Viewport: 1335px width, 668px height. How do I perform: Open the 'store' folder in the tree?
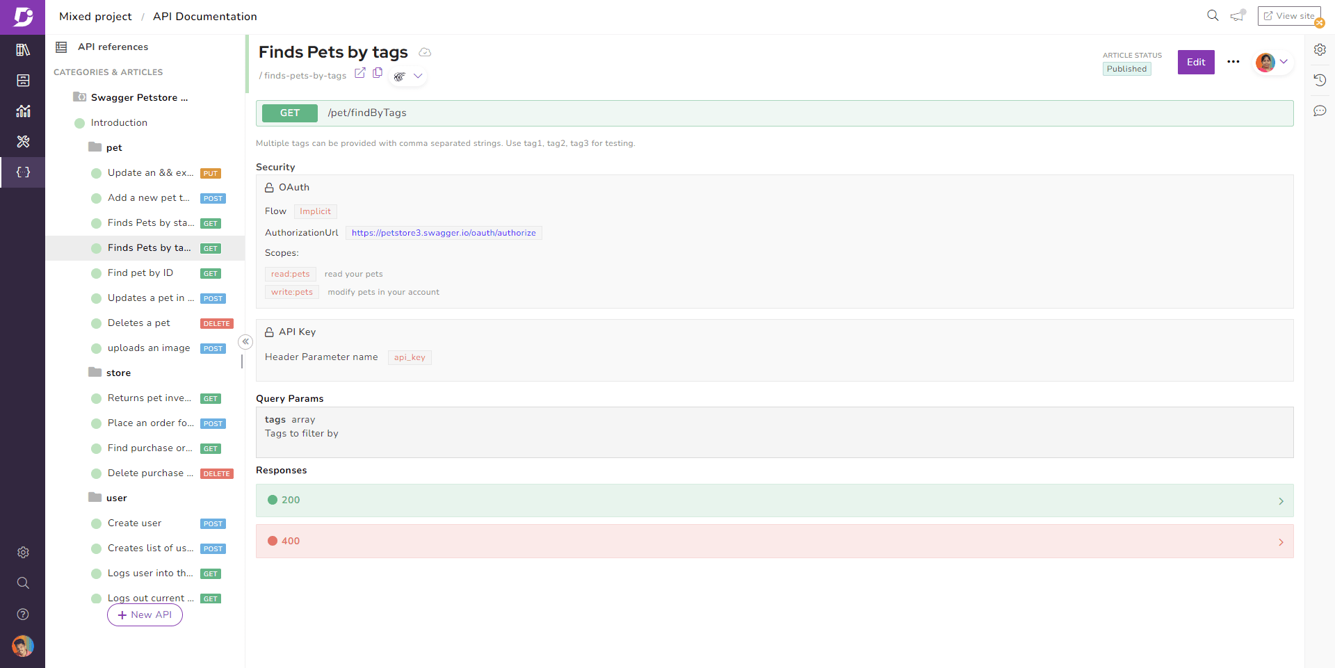click(118, 373)
